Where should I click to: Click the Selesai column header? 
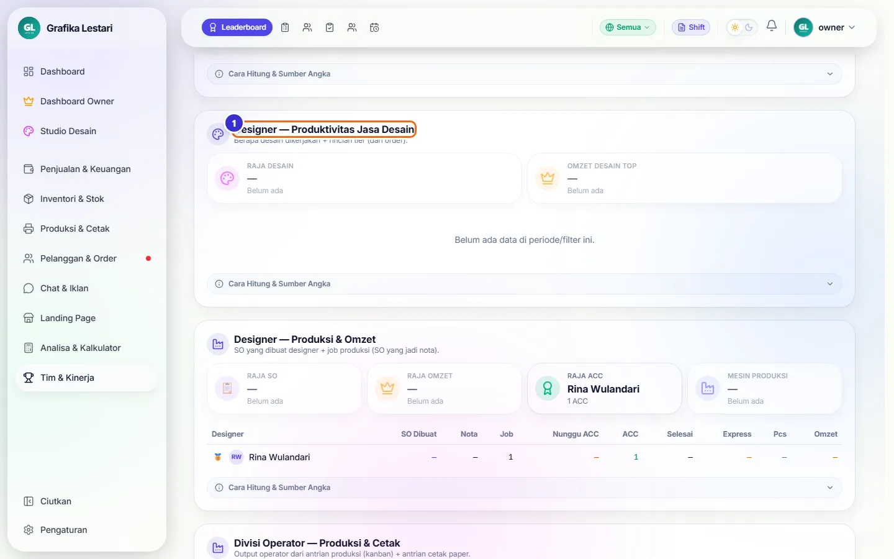[x=680, y=434]
